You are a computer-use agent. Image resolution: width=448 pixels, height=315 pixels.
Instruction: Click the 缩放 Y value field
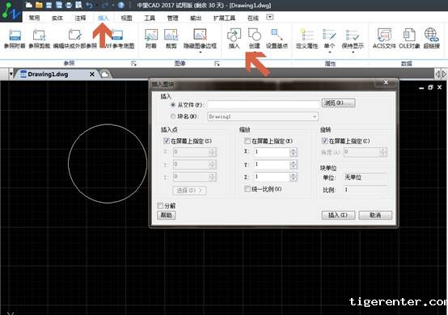point(272,164)
